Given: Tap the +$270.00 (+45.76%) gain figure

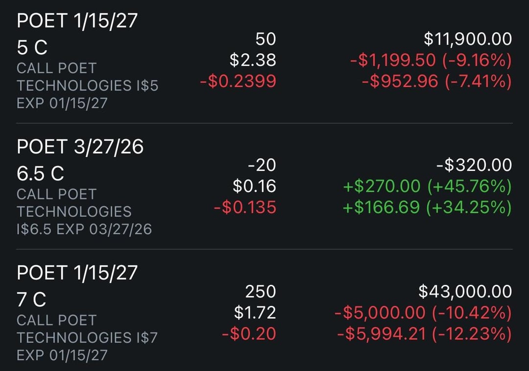Looking at the screenshot, I should [x=427, y=186].
